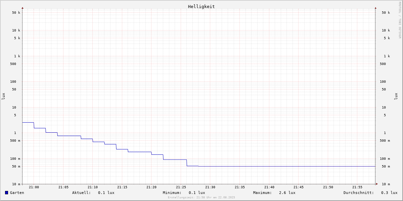The height and width of the screenshot is (201, 403).
Task: Click the 21:15 time axis label
Action: point(122,187)
